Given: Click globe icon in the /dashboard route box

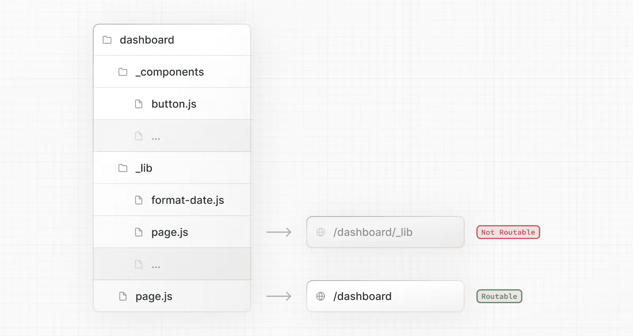Looking at the screenshot, I should (x=321, y=296).
